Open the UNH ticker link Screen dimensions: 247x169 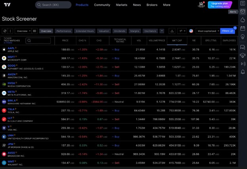[11, 135]
